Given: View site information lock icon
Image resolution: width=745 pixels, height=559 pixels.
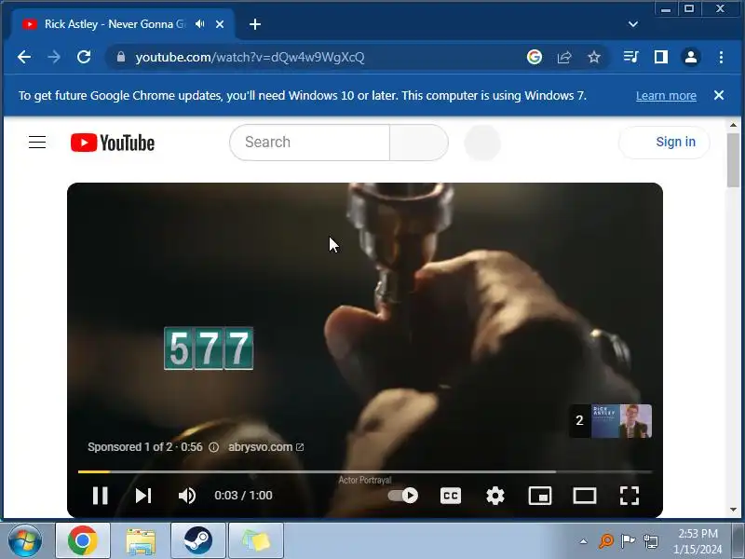Looking at the screenshot, I should pyautogui.click(x=121, y=57).
